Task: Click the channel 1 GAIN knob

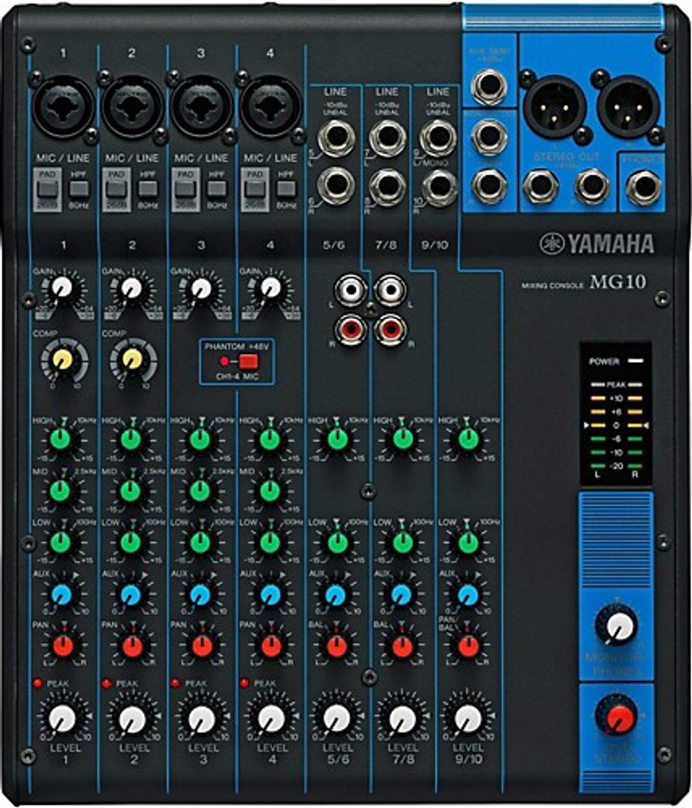Action: pyautogui.click(x=62, y=288)
